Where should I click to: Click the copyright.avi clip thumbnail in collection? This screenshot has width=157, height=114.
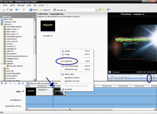[48, 26]
